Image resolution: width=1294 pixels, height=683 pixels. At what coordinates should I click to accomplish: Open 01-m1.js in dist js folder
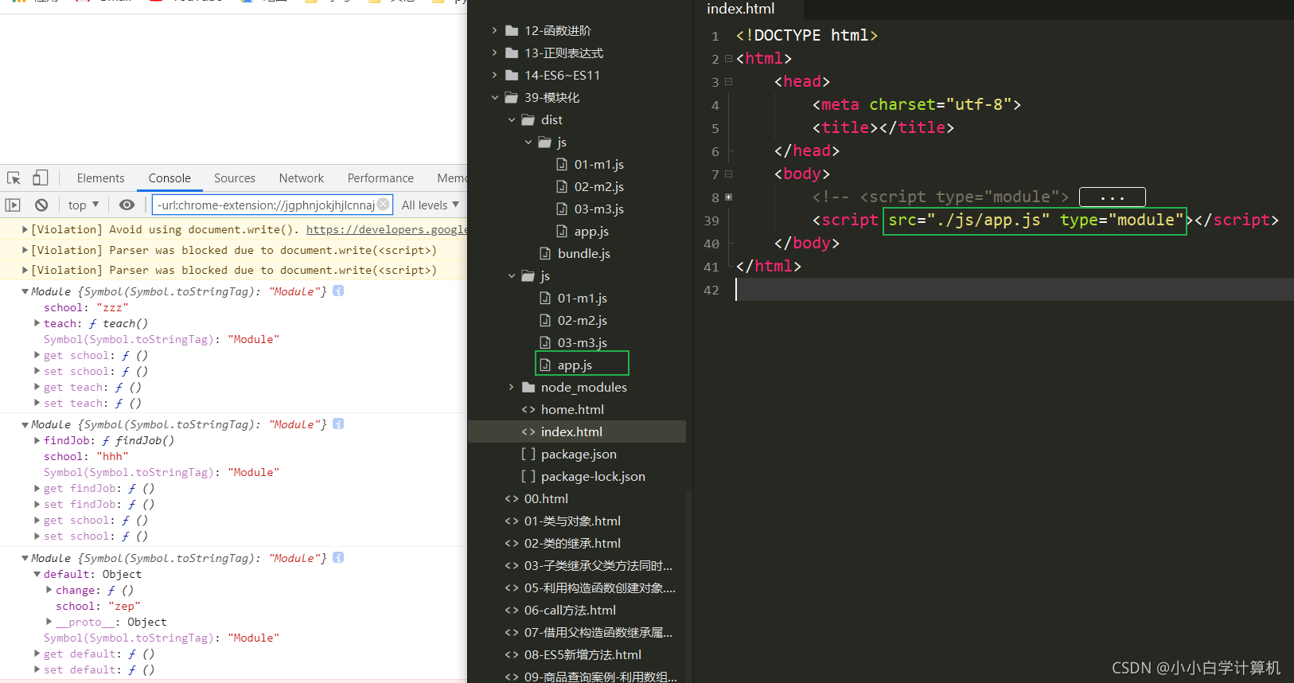(598, 164)
